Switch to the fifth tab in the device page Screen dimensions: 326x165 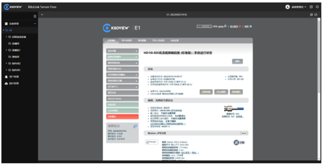[175, 41]
